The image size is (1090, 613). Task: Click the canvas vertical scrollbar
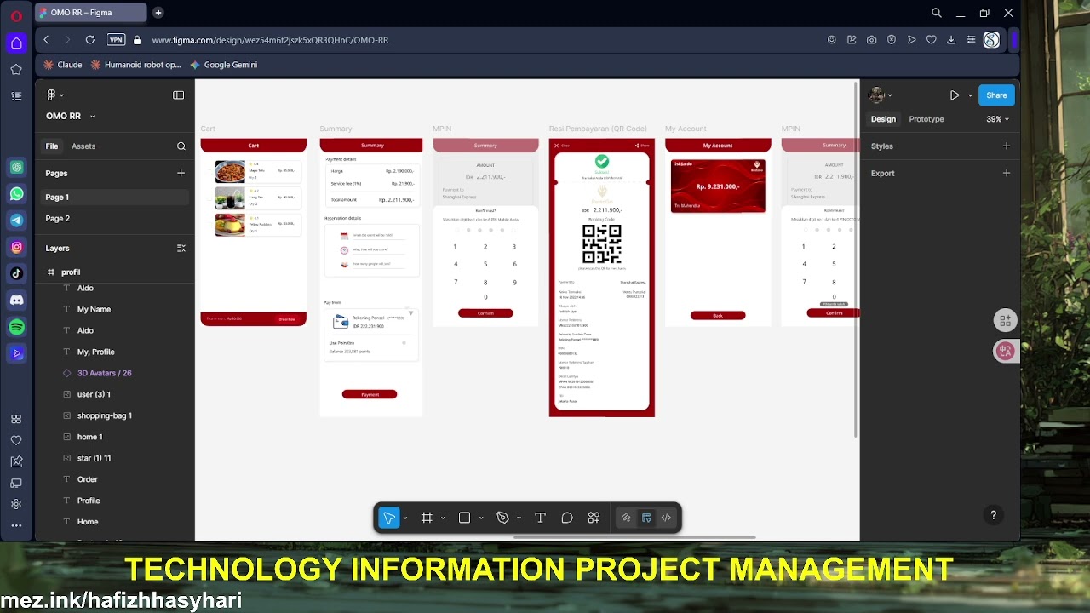pos(857,261)
